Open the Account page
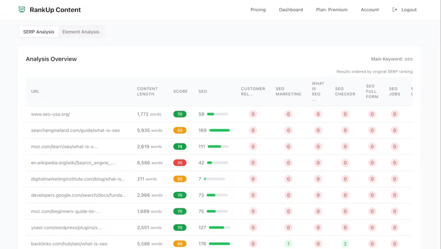The width and height of the screenshot is (441, 249). (370, 10)
